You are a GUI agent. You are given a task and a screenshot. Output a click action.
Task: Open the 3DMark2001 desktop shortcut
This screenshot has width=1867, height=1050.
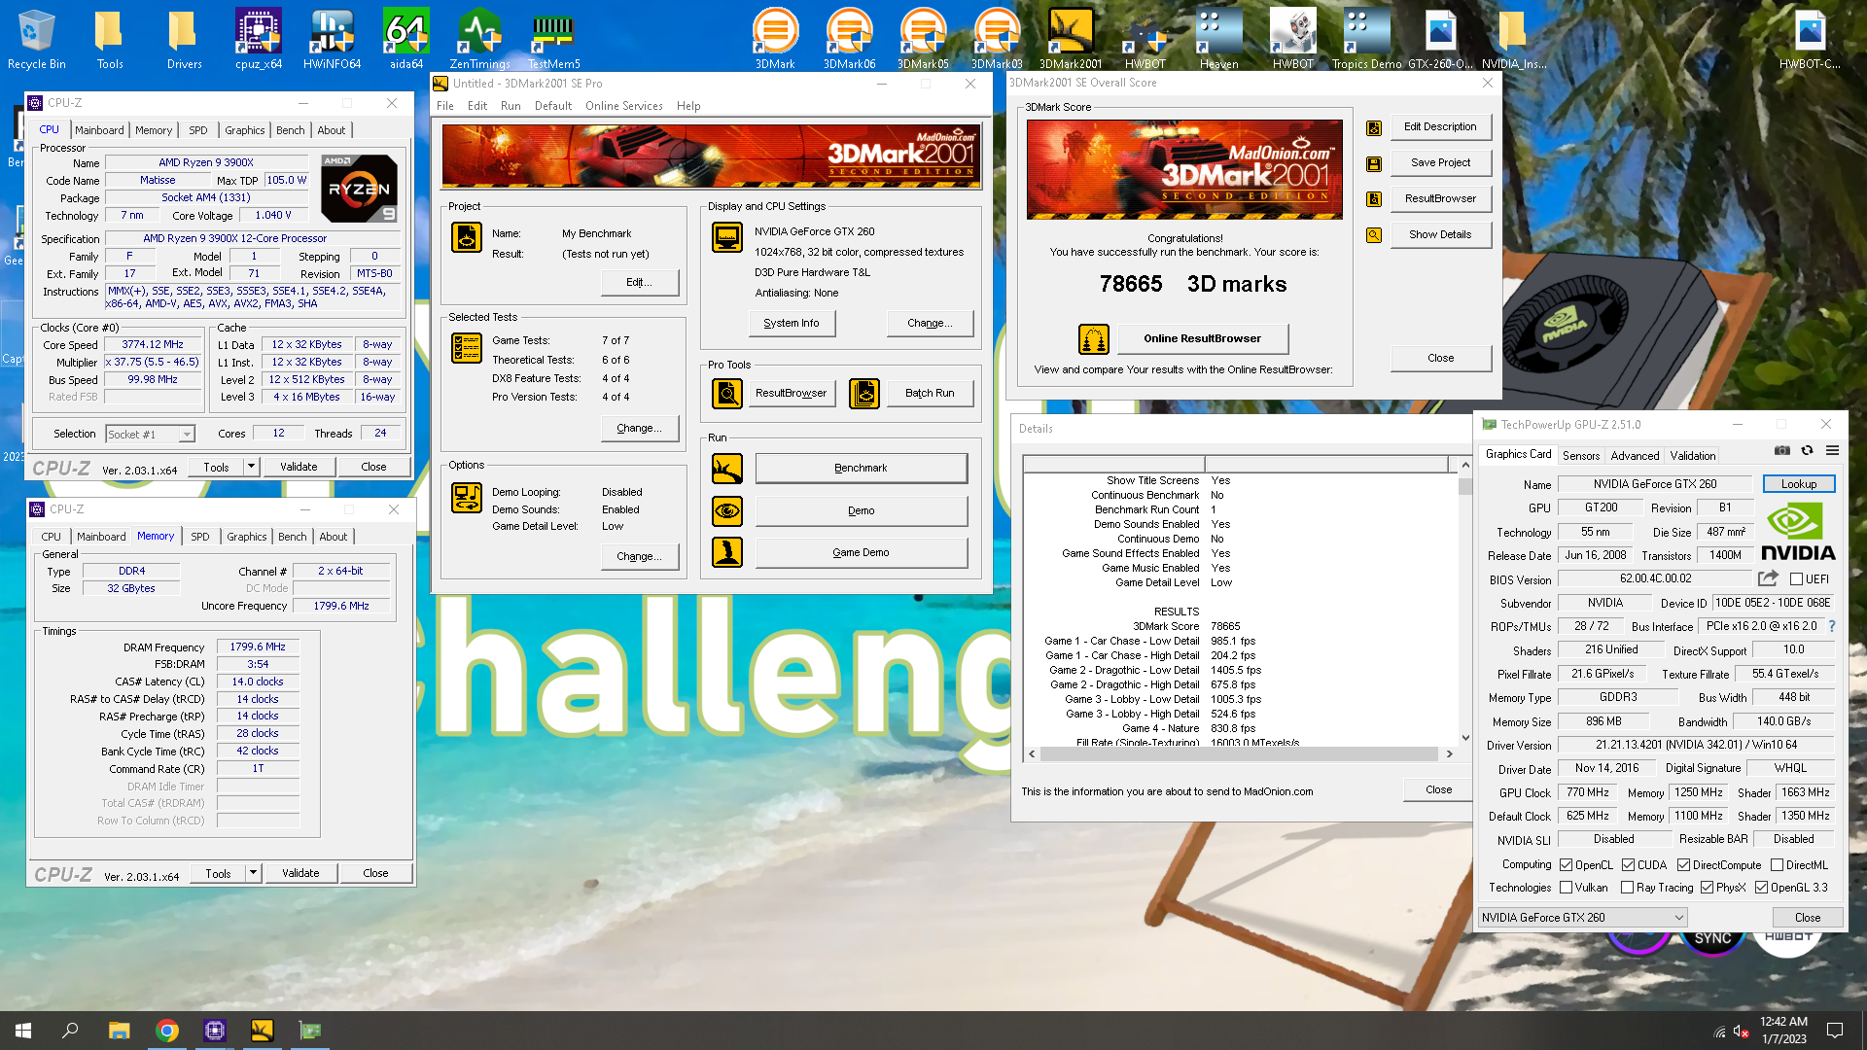[1071, 39]
